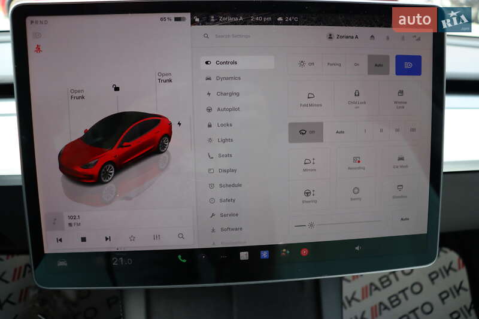The height and width of the screenshot is (319, 479).
Task: Skip to previous radio station
Action: pos(59,240)
